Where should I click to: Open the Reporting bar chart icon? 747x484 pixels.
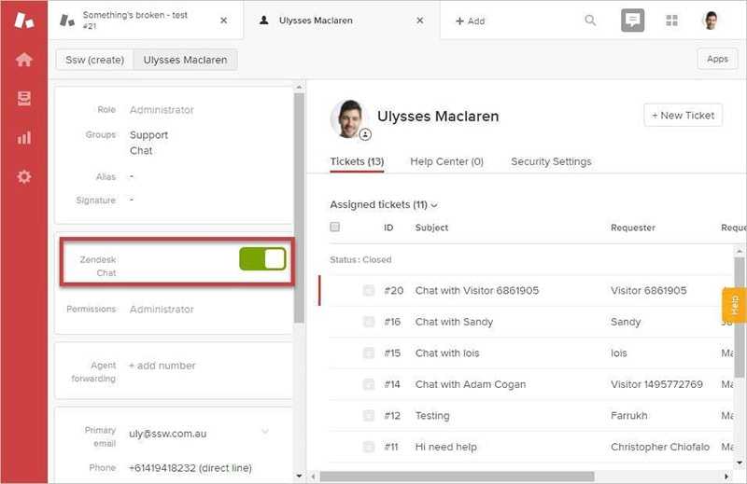(24, 138)
